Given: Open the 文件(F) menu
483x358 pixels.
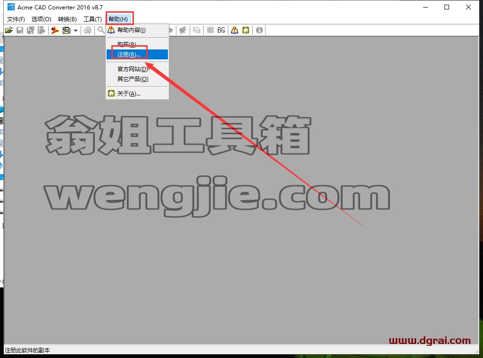Looking at the screenshot, I should pyautogui.click(x=16, y=19).
